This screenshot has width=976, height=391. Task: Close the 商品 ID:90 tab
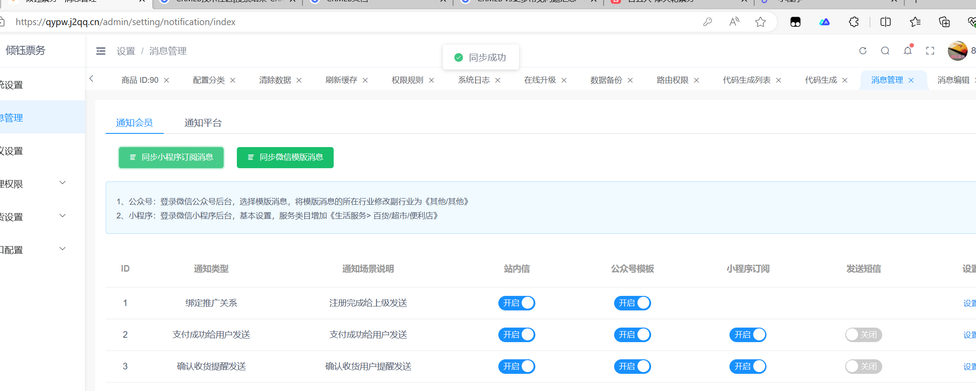coord(166,80)
